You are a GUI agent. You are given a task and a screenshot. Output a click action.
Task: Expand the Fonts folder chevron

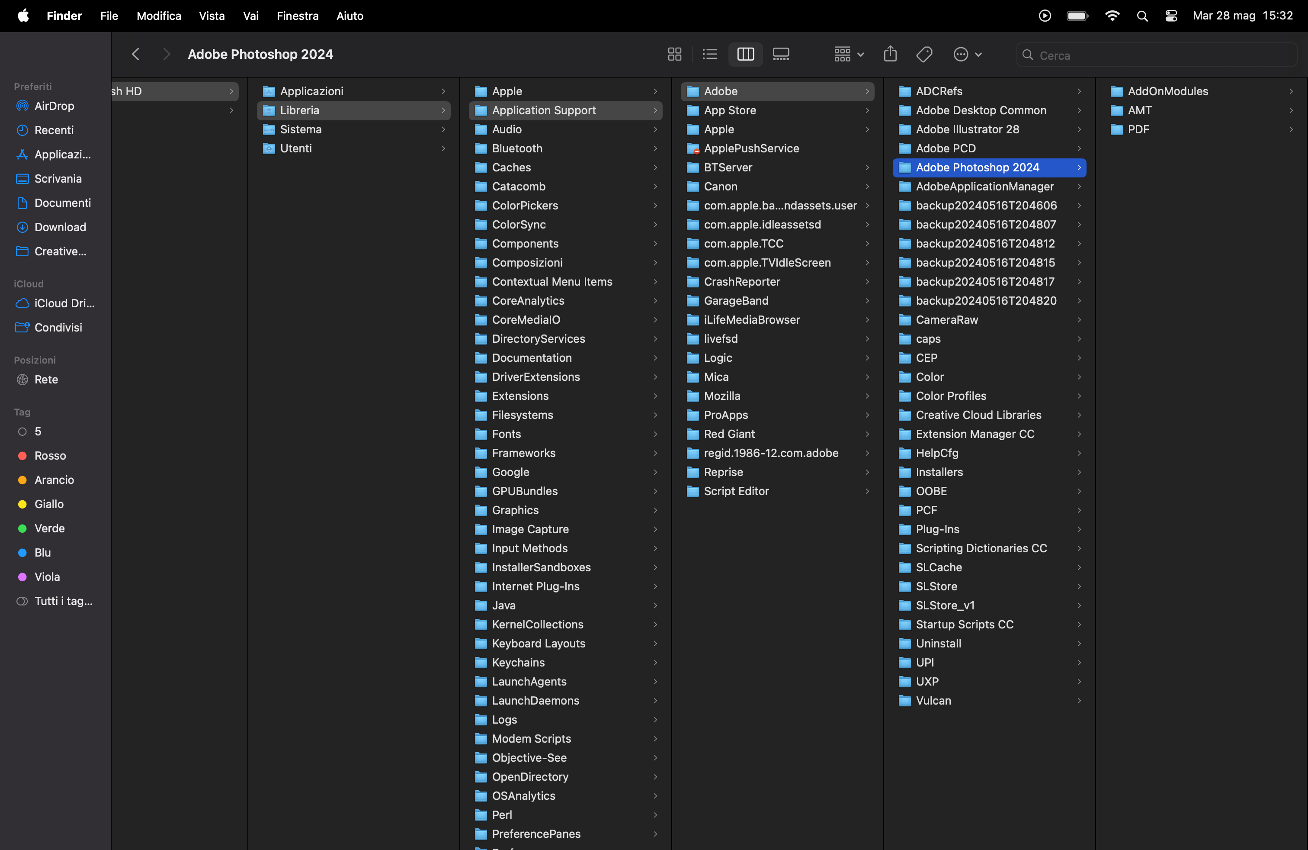(655, 435)
